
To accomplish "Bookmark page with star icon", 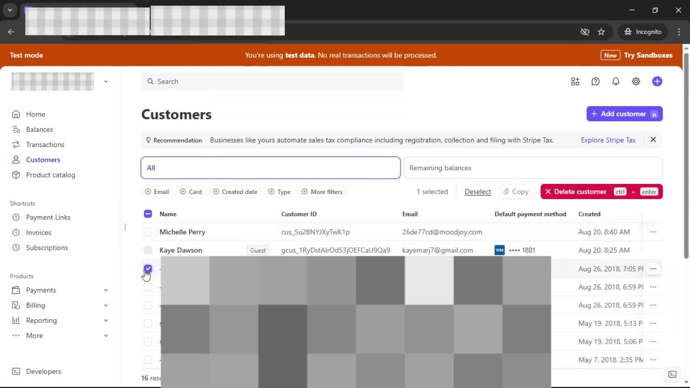I will 601,32.
